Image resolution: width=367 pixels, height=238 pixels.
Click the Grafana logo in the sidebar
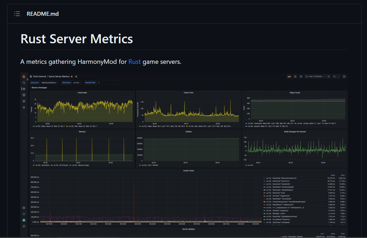[x=24, y=76]
